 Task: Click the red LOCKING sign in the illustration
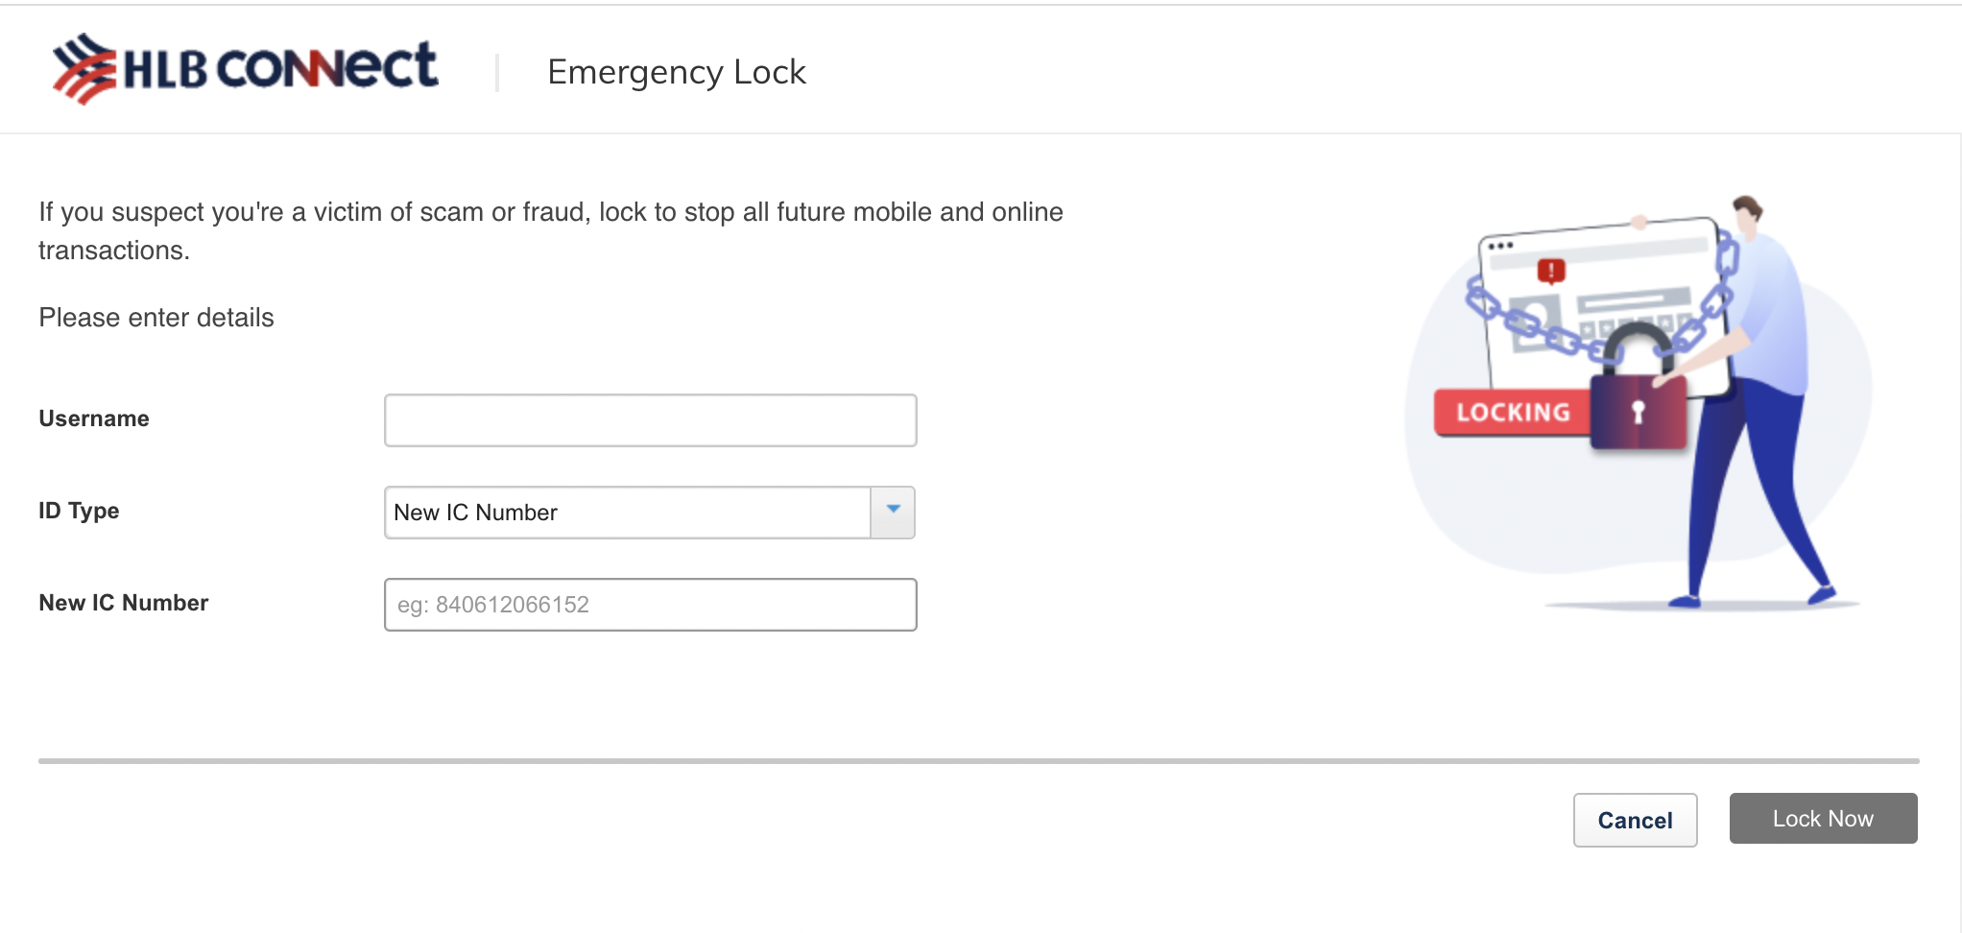1512,413
